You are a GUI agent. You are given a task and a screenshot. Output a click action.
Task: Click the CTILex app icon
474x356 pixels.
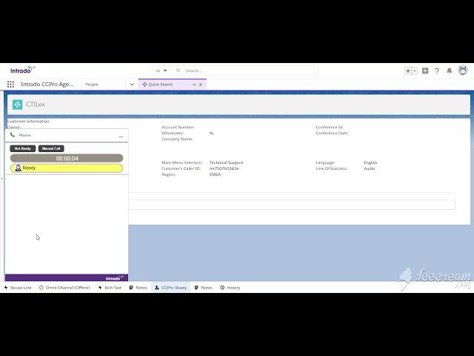pyautogui.click(x=18, y=105)
